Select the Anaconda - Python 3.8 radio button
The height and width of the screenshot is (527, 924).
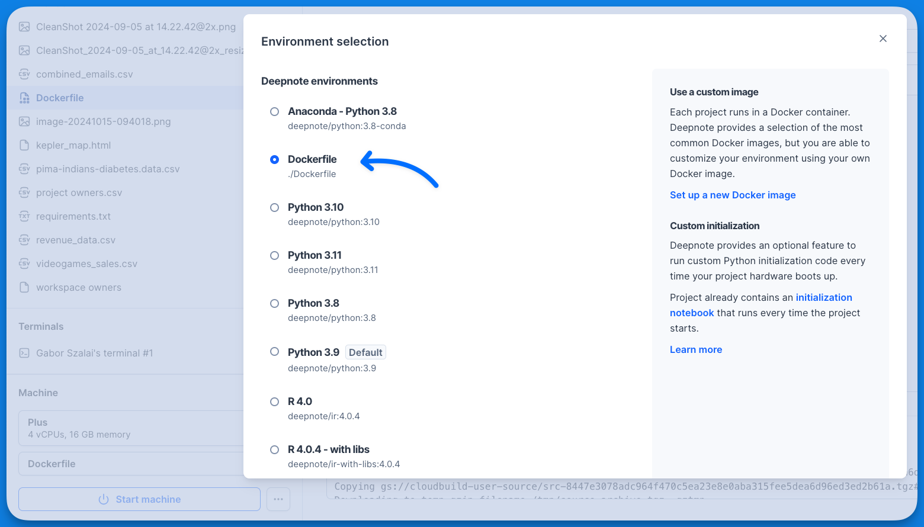click(274, 111)
